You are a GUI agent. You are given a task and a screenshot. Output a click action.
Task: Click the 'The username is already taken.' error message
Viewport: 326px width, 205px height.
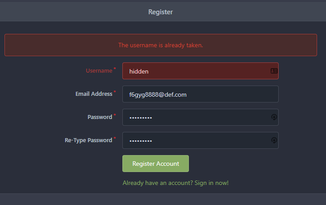[160, 45]
